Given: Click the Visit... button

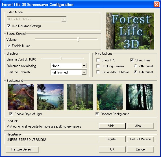Looking at the screenshot, I should pyautogui.click(x=112, y=126).
